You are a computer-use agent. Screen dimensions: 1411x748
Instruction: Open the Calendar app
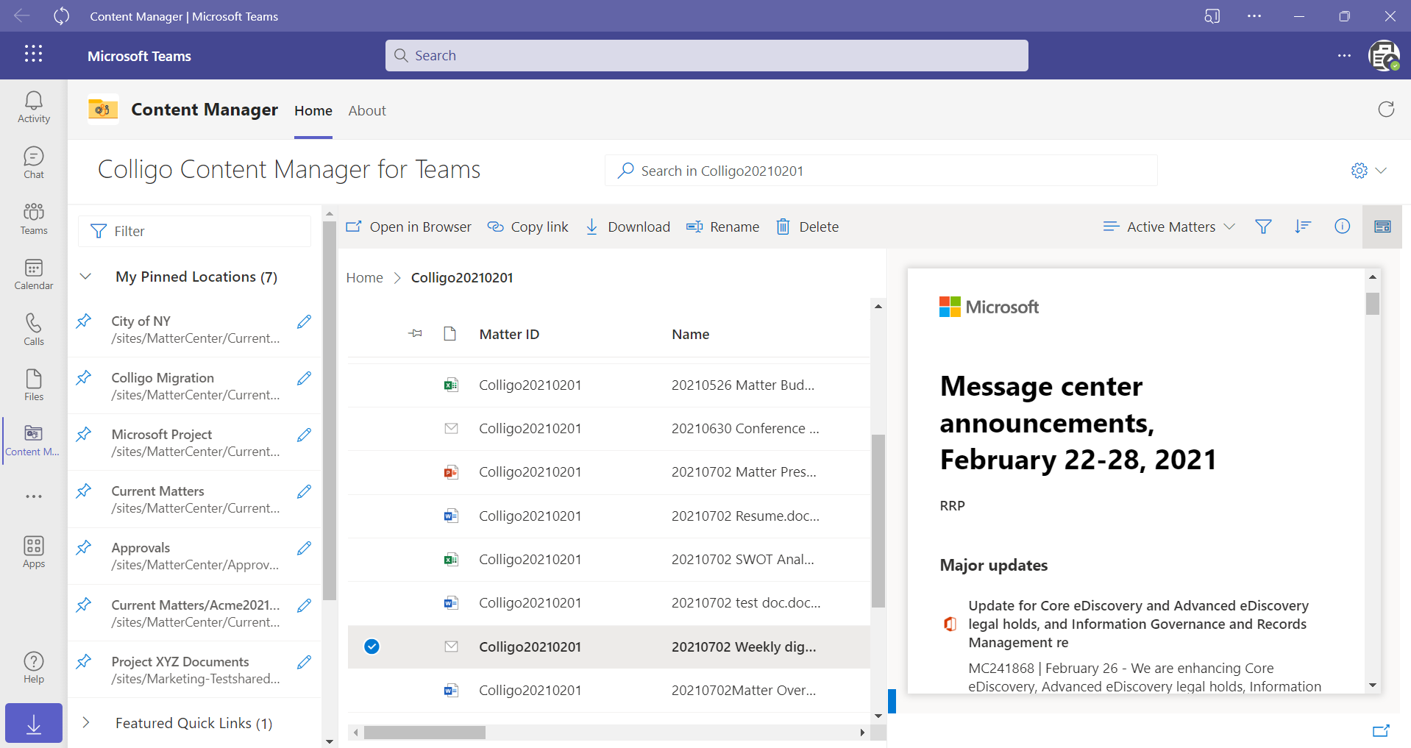pos(34,274)
